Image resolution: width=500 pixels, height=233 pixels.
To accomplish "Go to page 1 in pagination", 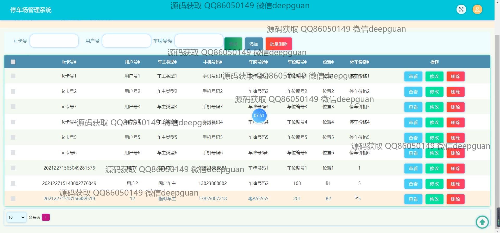I will [x=46, y=217].
